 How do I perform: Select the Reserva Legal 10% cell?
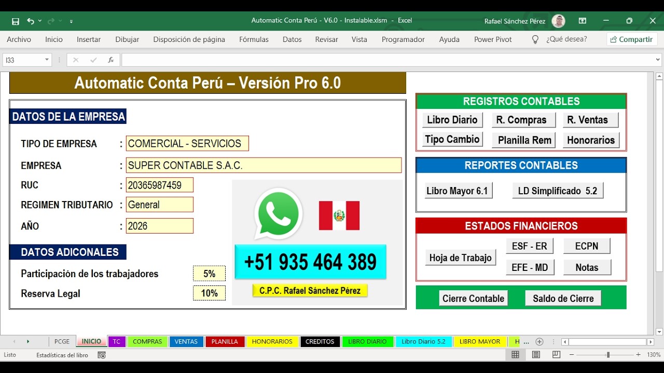coord(210,293)
